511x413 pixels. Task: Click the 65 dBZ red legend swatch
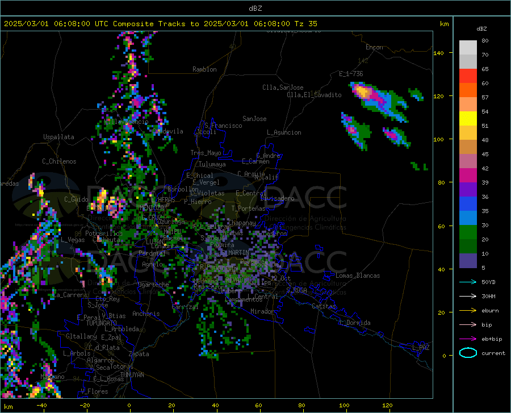click(468, 76)
